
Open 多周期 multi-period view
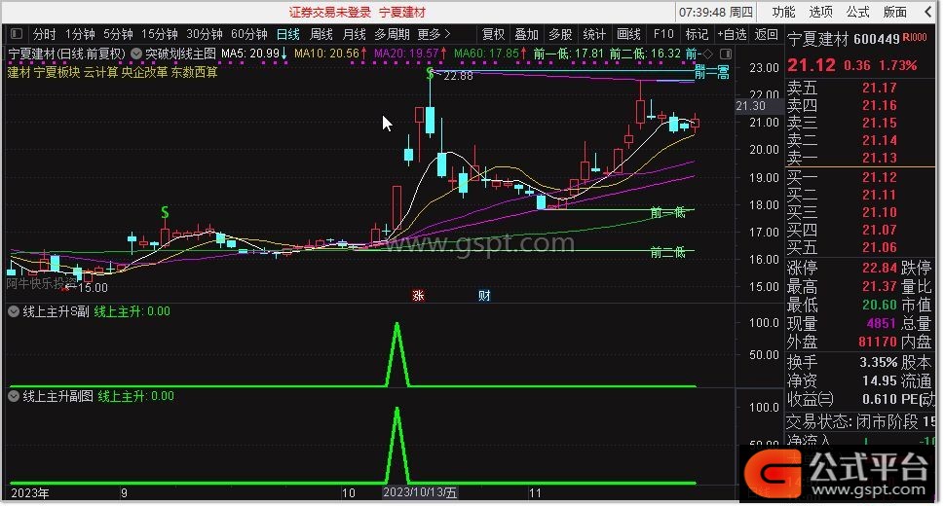point(392,34)
